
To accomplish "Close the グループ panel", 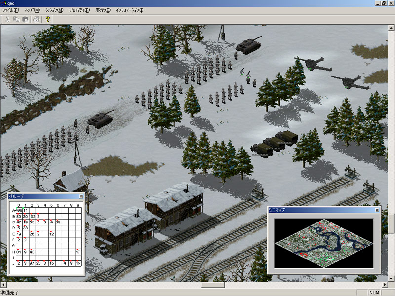I will (80, 196).
